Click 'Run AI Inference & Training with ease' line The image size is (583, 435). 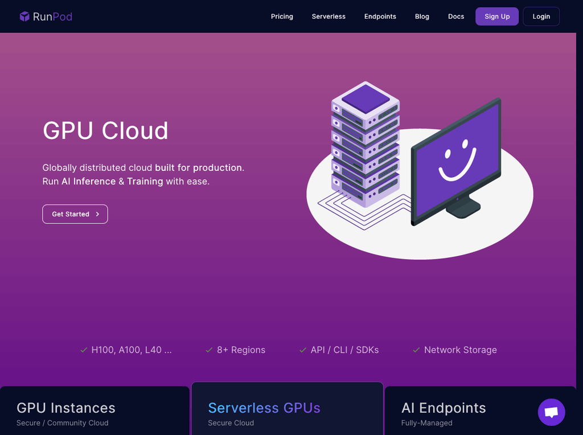tap(126, 182)
